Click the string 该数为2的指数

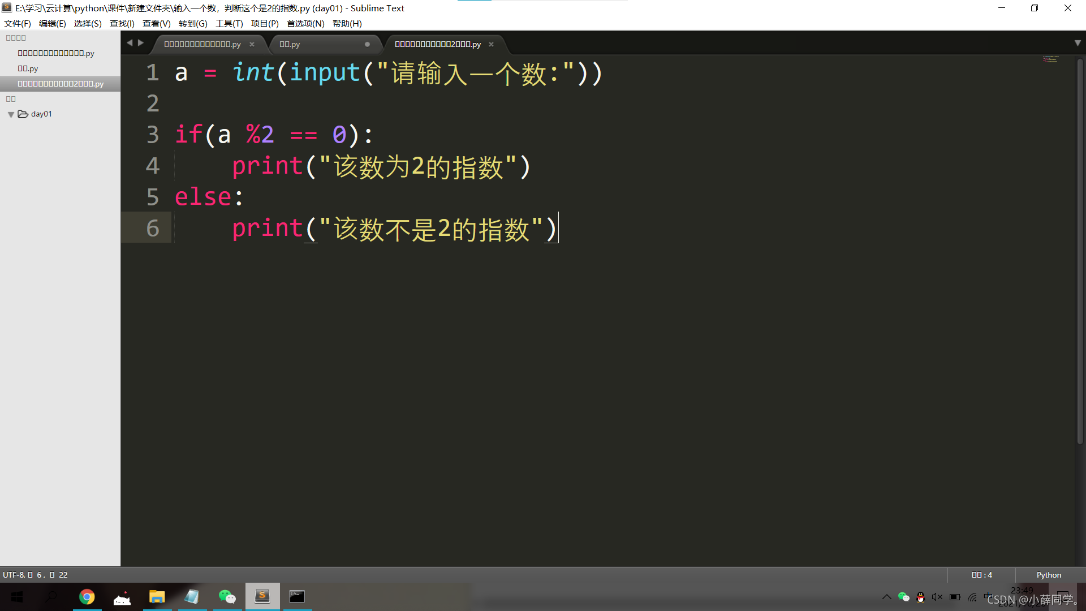tap(418, 167)
